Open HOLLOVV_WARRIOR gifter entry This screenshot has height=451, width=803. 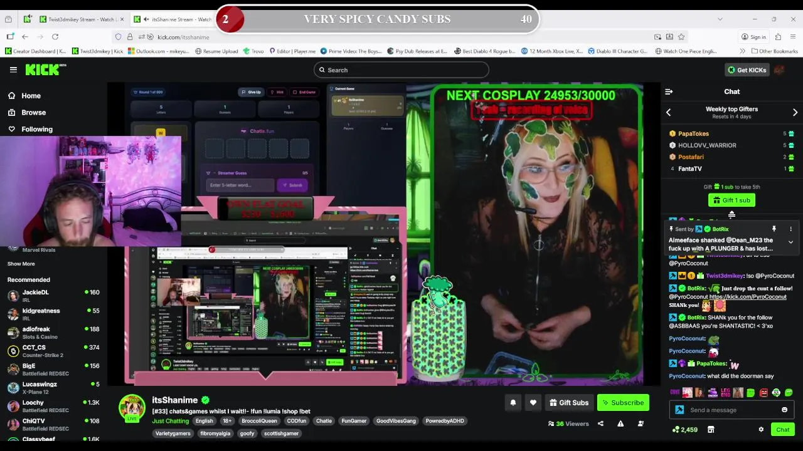point(707,145)
